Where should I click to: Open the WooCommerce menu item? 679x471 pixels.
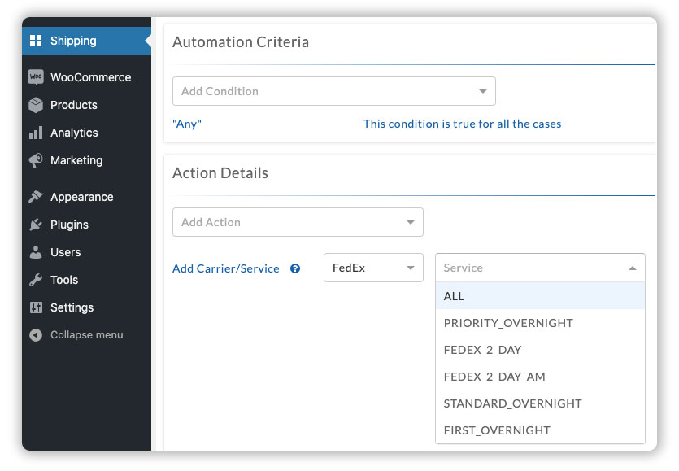click(87, 77)
